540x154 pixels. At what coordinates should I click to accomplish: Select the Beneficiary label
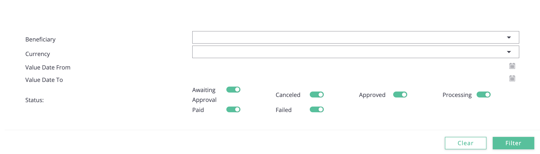(x=40, y=39)
